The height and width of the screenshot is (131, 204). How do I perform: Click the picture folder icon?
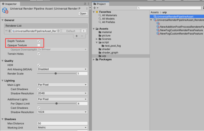coord(100,35)
